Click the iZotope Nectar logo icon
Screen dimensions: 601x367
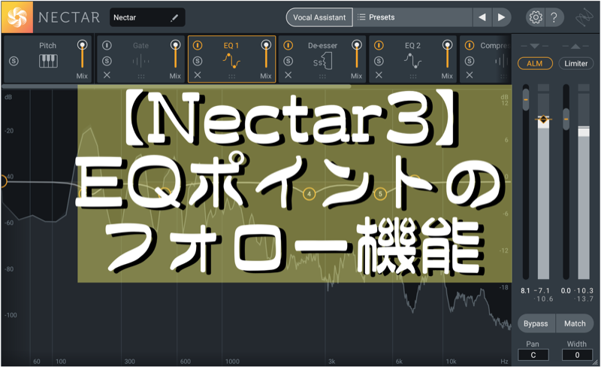pos(17,17)
